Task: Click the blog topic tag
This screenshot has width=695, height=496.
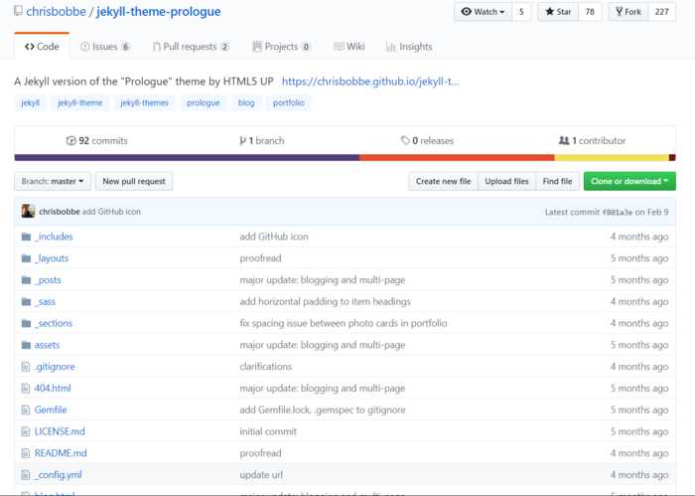Action: pyautogui.click(x=246, y=103)
